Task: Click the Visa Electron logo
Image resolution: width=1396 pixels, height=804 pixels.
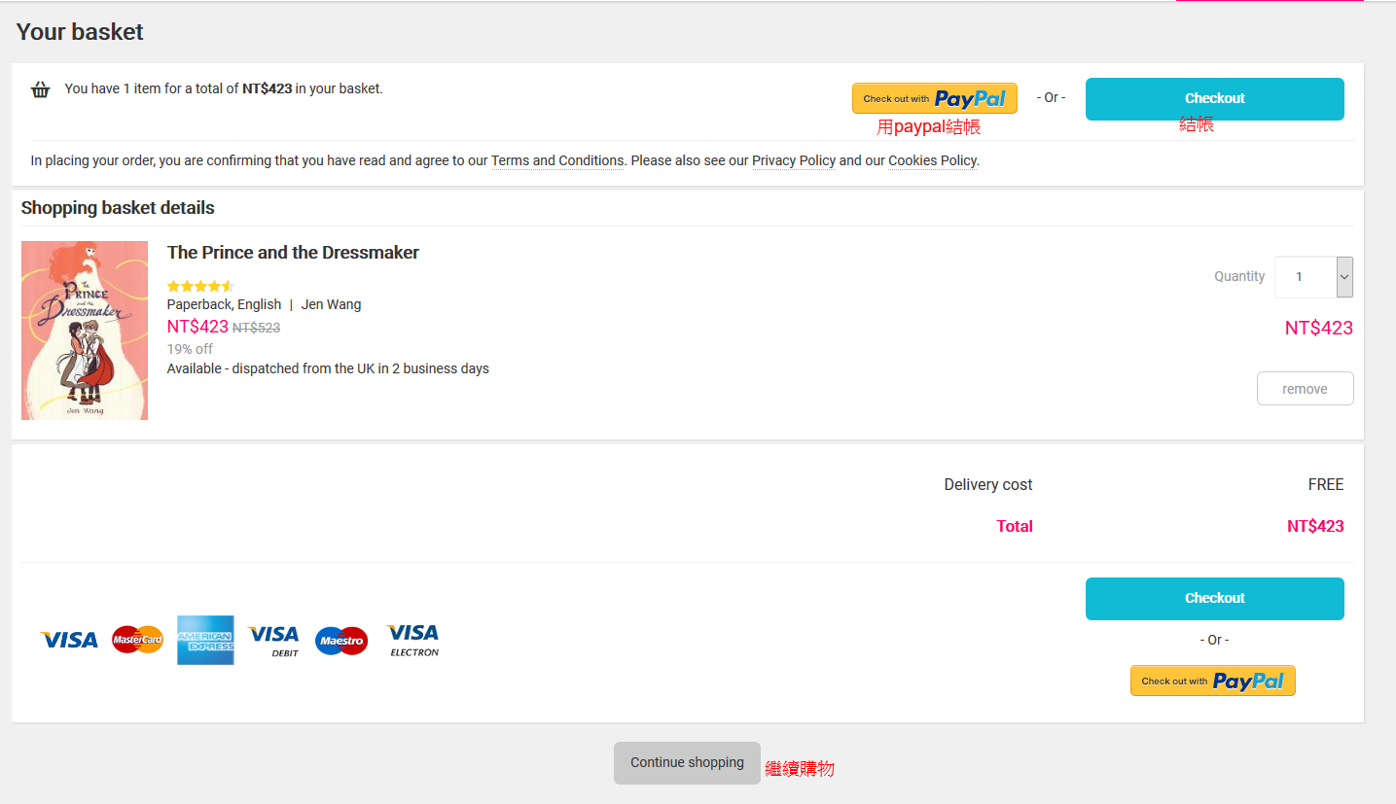Action: [x=413, y=641]
